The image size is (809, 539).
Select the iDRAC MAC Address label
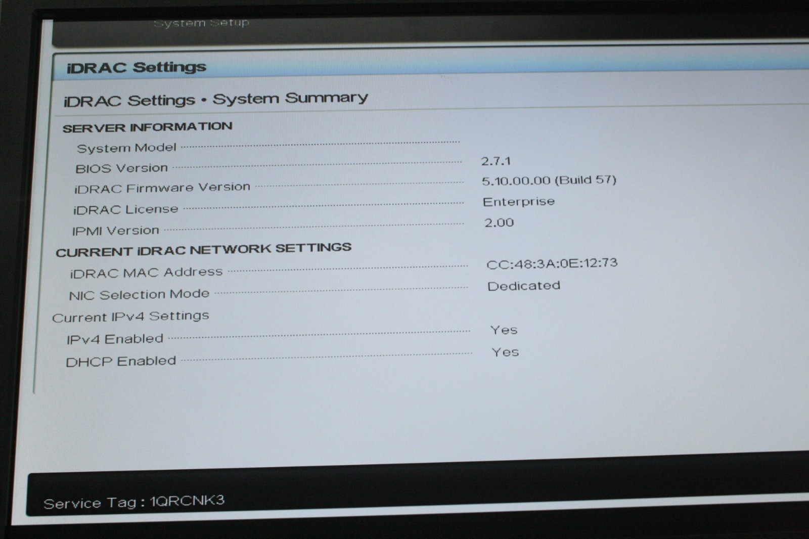point(146,273)
